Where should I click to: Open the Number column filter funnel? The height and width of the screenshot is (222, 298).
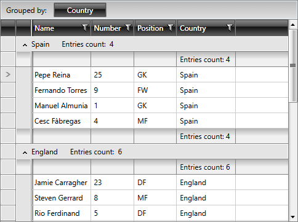128,28
